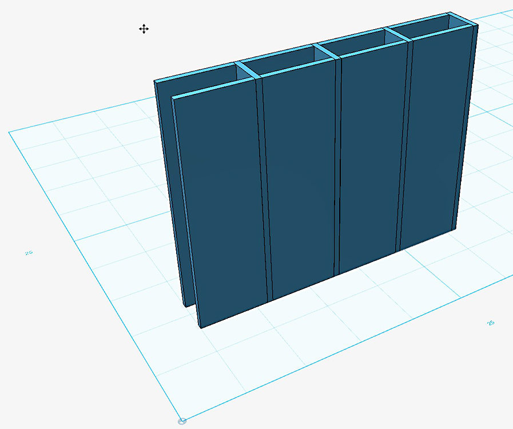Select the top of the rightmost cross rib

[x=399, y=34]
